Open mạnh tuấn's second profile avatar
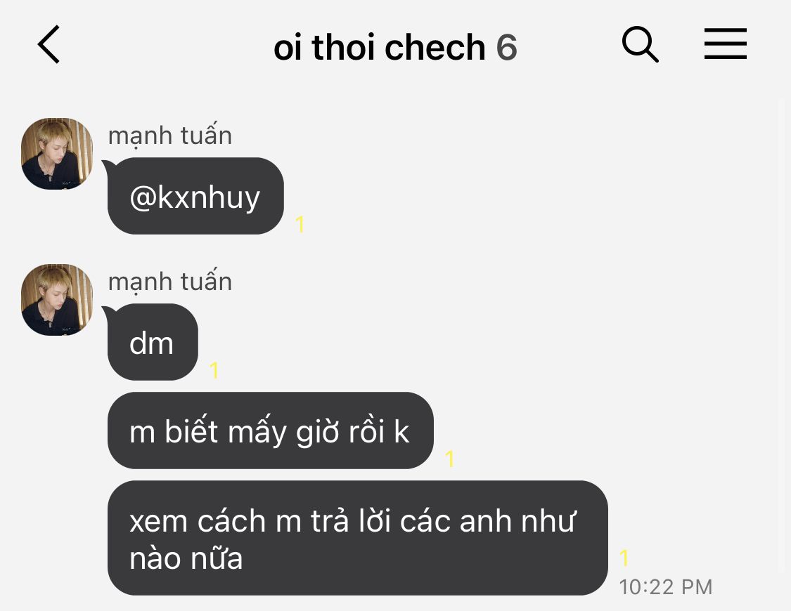The image size is (791, 611). tap(57, 300)
